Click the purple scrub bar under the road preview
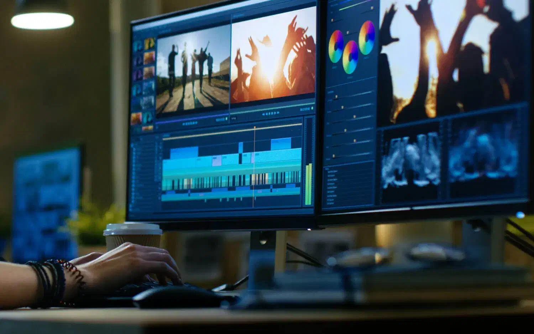 point(192,119)
